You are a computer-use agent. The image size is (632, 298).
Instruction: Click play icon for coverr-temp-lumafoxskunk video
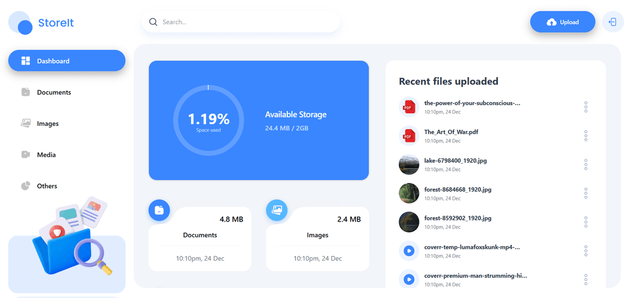point(409,251)
